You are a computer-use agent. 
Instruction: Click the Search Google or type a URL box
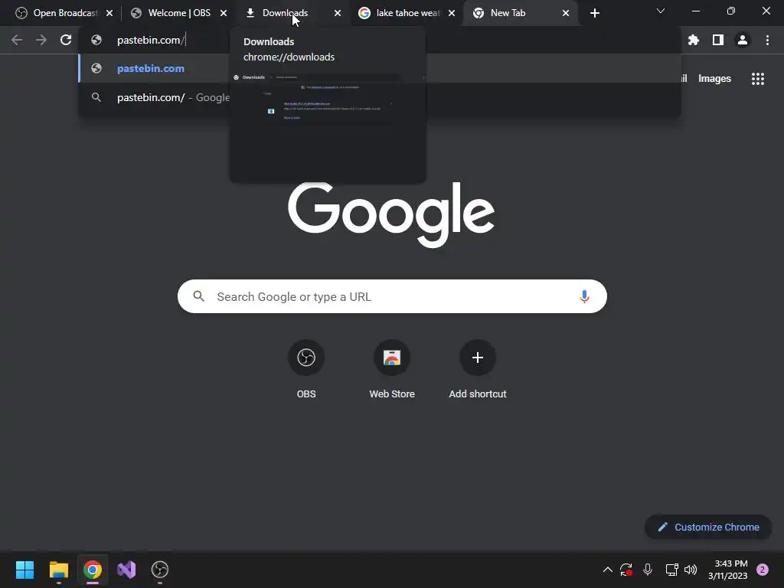(392, 296)
